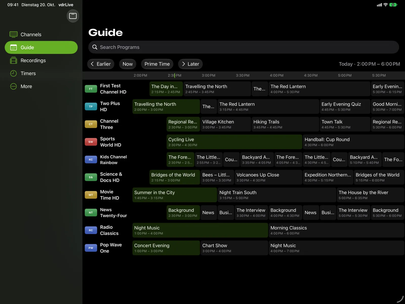This screenshot has height=304, width=405.
Task: Open Channels in the sidebar
Action: click(x=41, y=34)
